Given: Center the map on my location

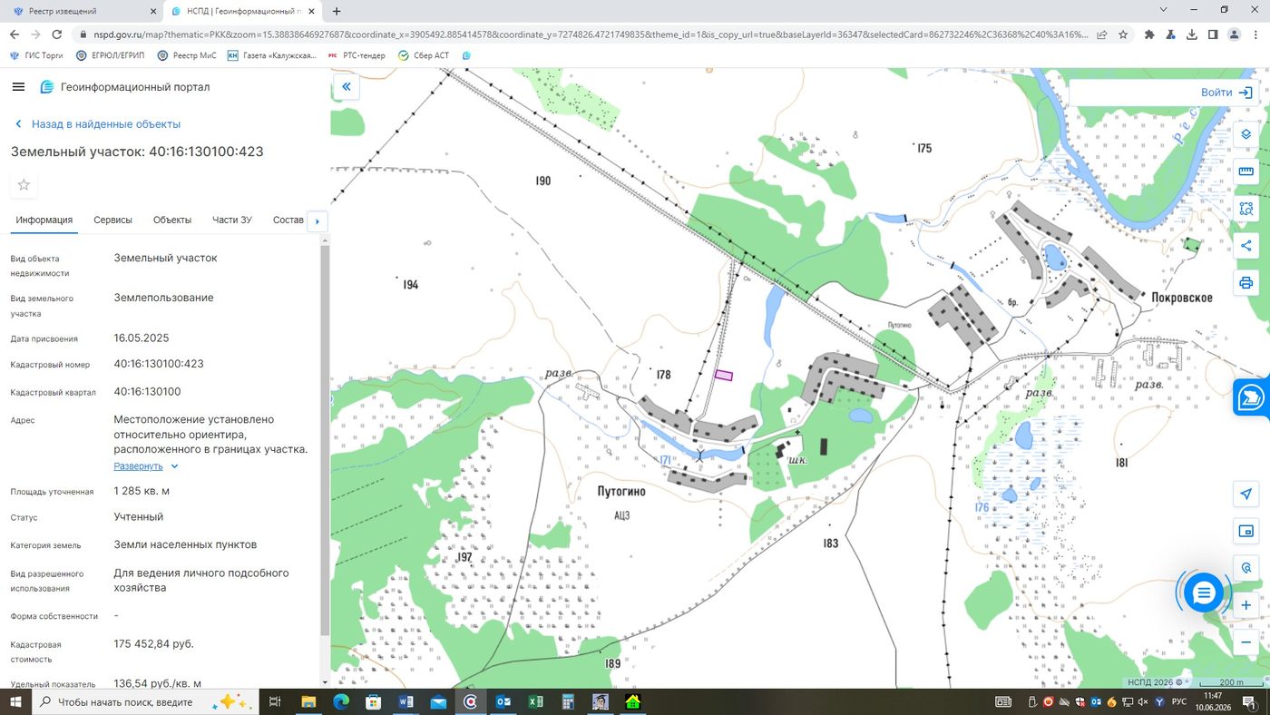Looking at the screenshot, I should tap(1246, 494).
